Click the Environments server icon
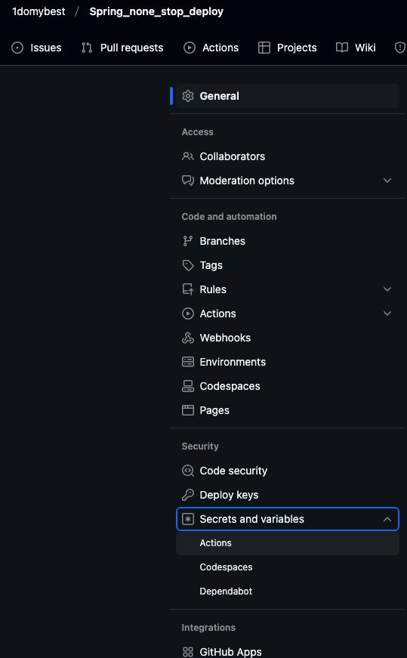The width and height of the screenshot is (407, 658). tap(187, 362)
